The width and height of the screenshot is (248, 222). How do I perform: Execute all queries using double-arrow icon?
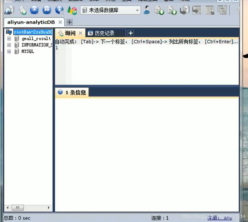[46, 10]
